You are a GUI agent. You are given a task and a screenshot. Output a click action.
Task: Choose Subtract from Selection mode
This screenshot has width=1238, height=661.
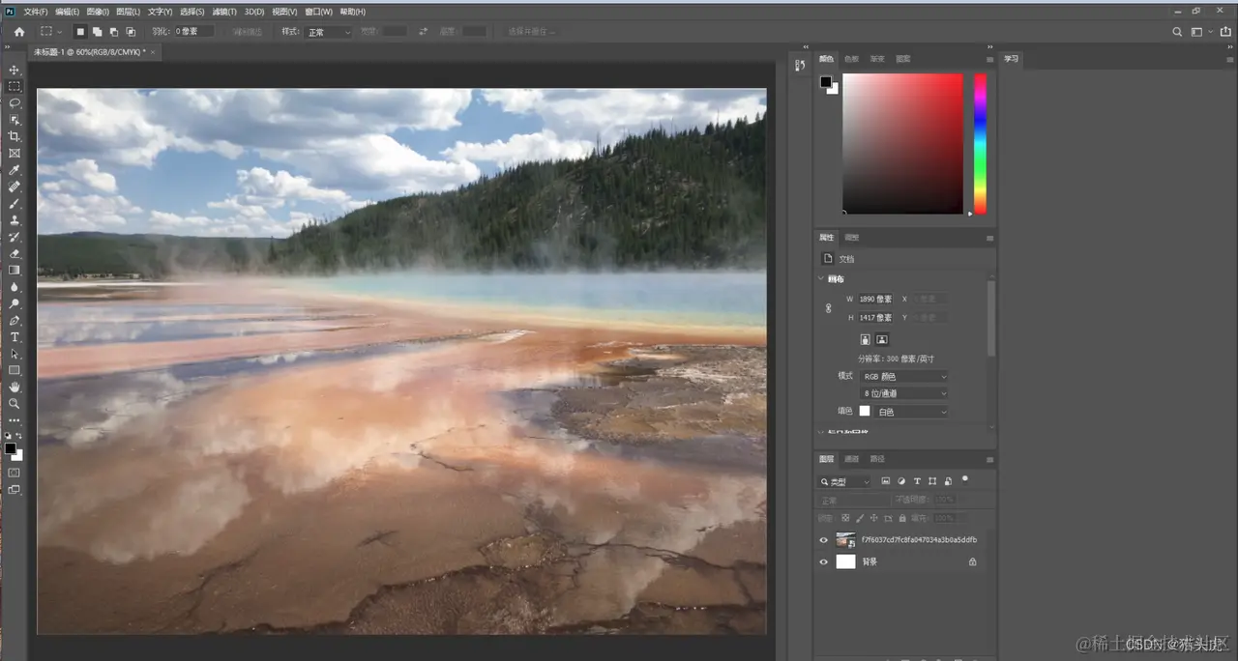114,32
